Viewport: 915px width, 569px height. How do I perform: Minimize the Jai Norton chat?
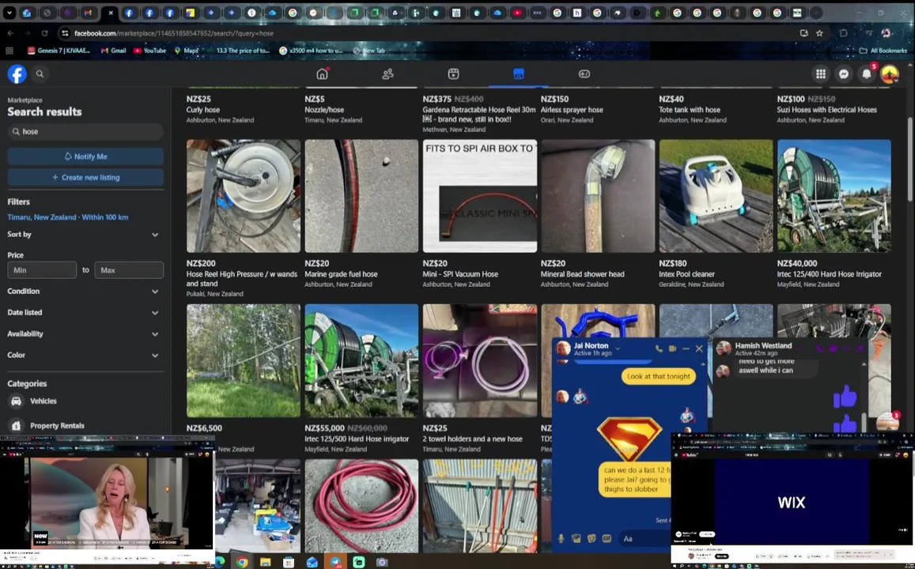[x=686, y=349]
